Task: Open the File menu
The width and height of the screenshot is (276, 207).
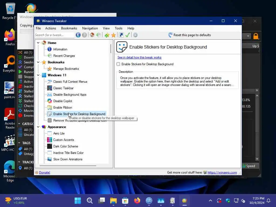Action: tap(38, 28)
